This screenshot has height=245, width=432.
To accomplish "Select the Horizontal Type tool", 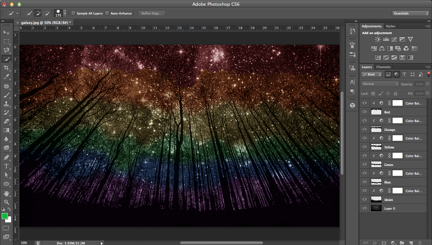I will [x=6, y=166].
